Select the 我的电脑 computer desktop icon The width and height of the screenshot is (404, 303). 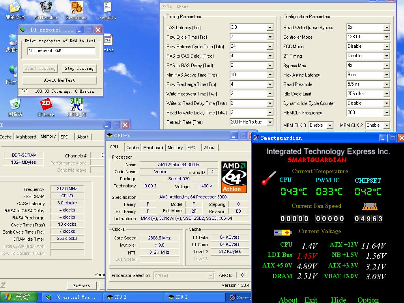click(x=13, y=40)
